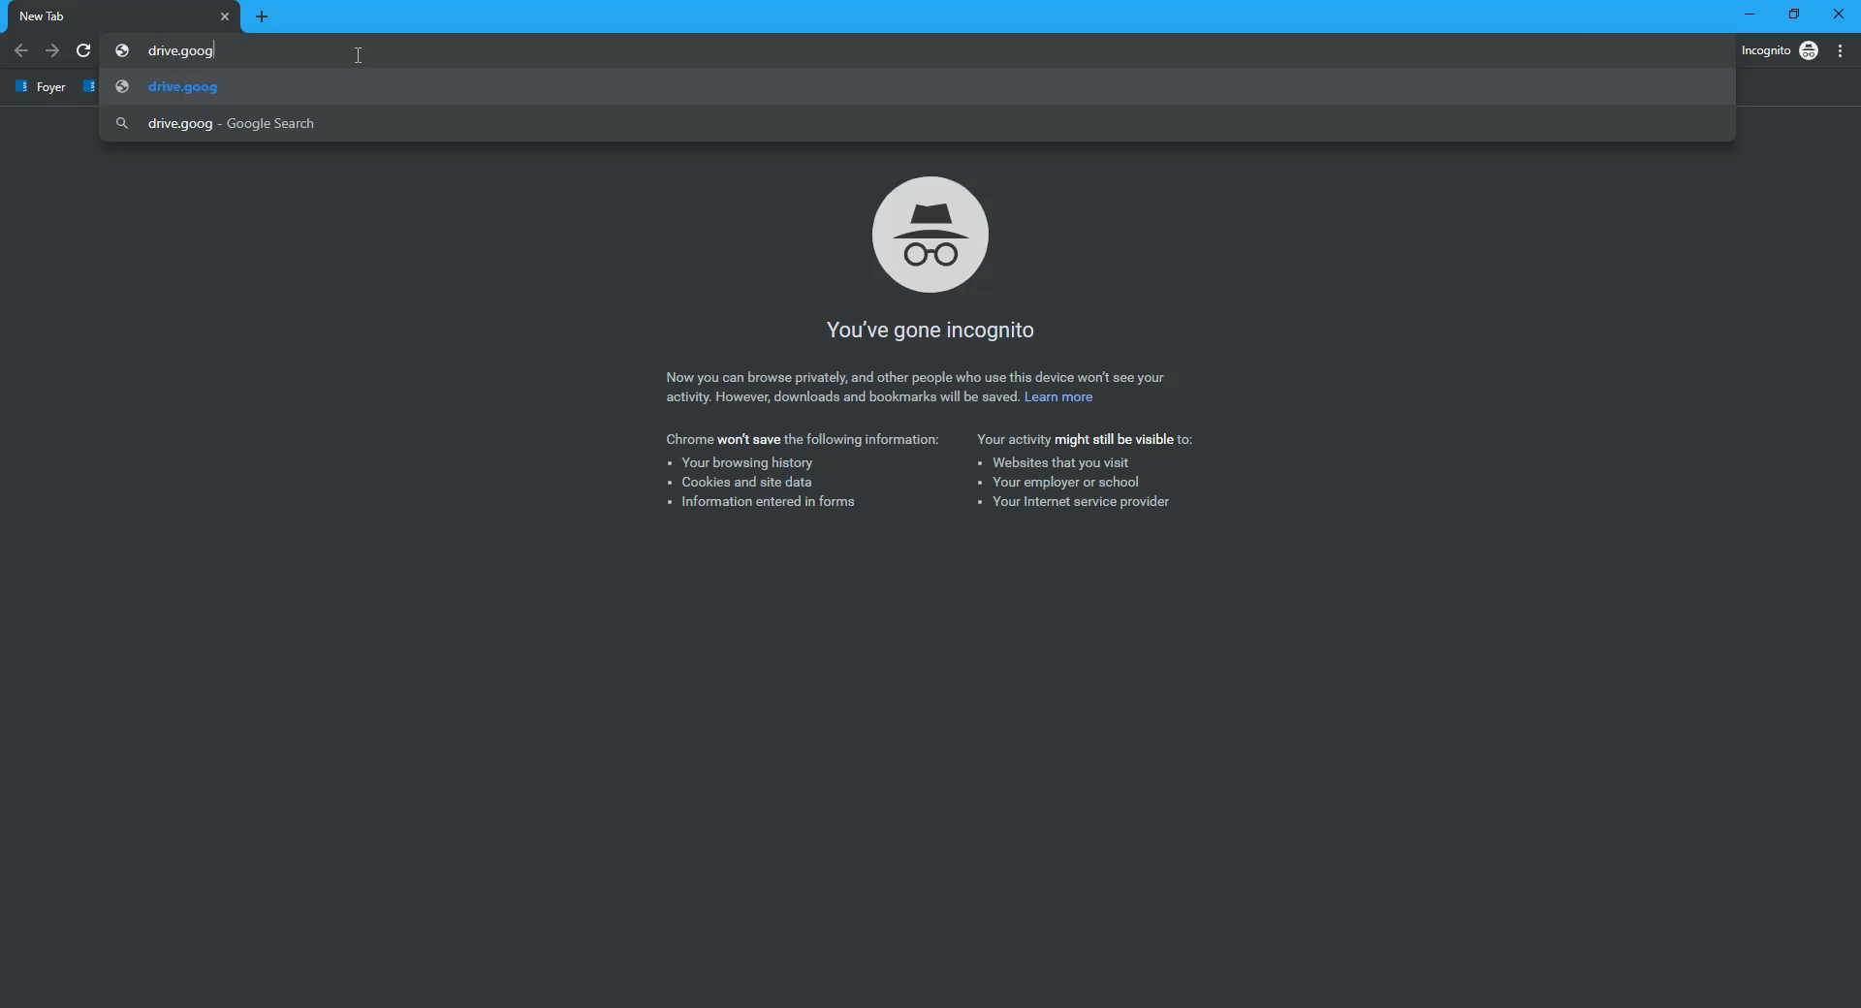This screenshot has height=1008, width=1861.
Task: Click the text Your browsing history
Action: click(x=747, y=462)
